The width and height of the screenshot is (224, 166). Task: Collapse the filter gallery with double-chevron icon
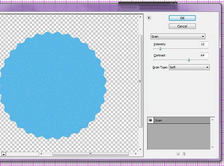(x=149, y=18)
